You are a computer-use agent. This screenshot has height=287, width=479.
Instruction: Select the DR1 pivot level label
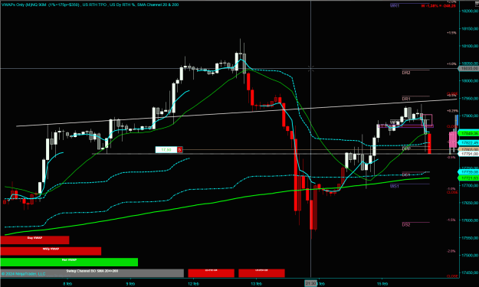click(406, 99)
